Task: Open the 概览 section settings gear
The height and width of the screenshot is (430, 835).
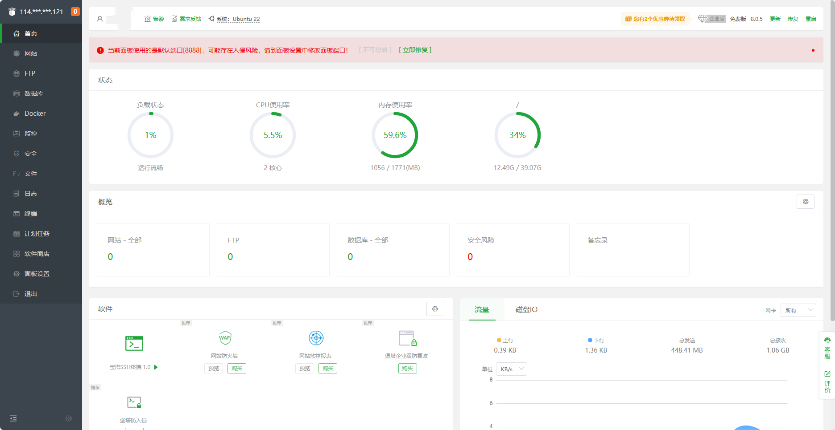Action: click(x=805, y=202)
